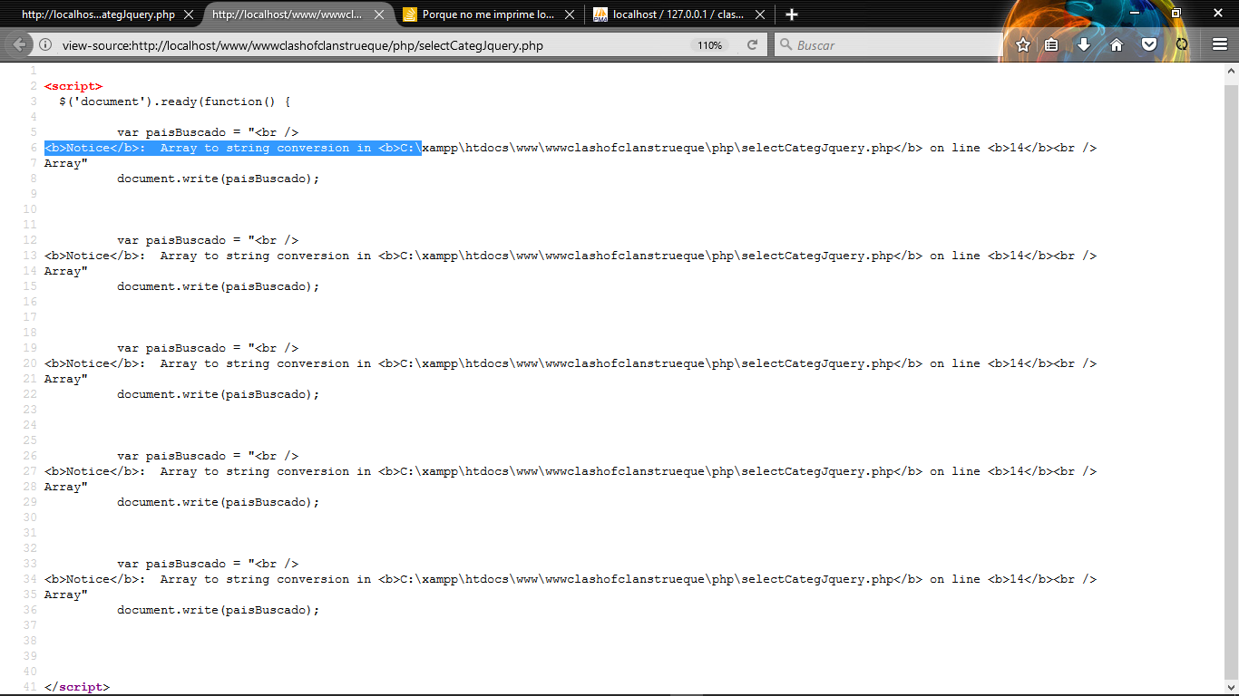Click the Notice message on line 27
This screenshot has width=1239, height=696.
coord(571,471)
